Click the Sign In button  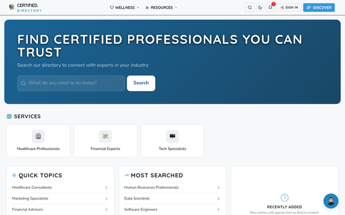tap(289, 7)
